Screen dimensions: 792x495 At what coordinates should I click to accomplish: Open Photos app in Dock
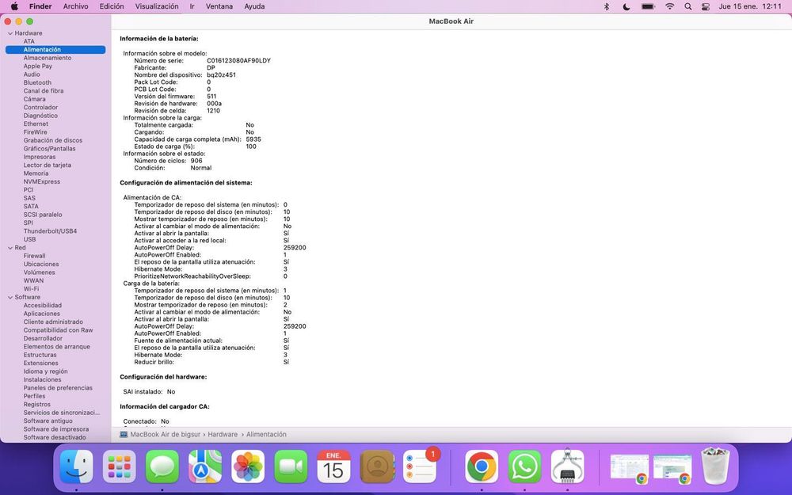(x=248, y=466)
